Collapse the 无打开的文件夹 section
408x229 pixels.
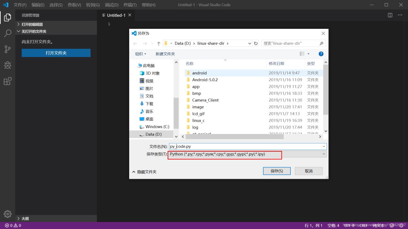click(19, 31)
